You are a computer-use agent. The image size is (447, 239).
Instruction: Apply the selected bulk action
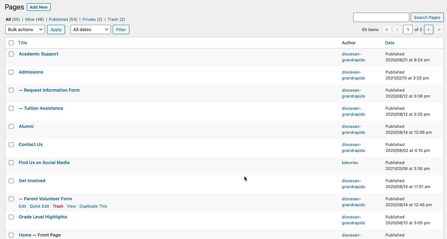(x=56, y=30)
